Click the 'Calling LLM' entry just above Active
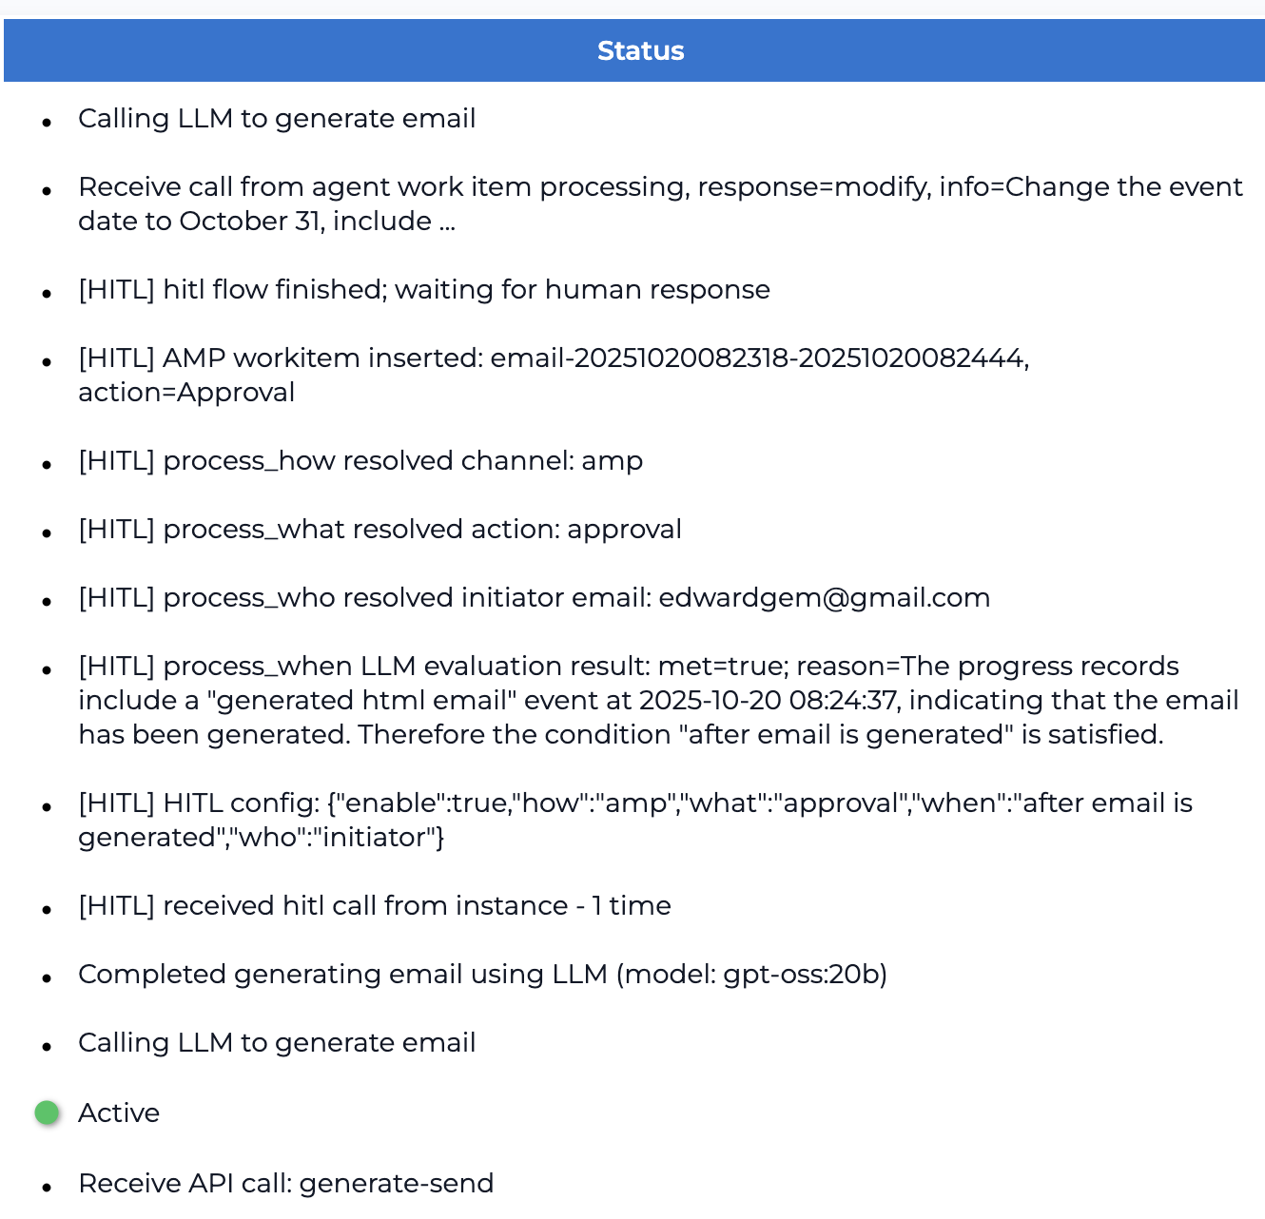 277,1042
